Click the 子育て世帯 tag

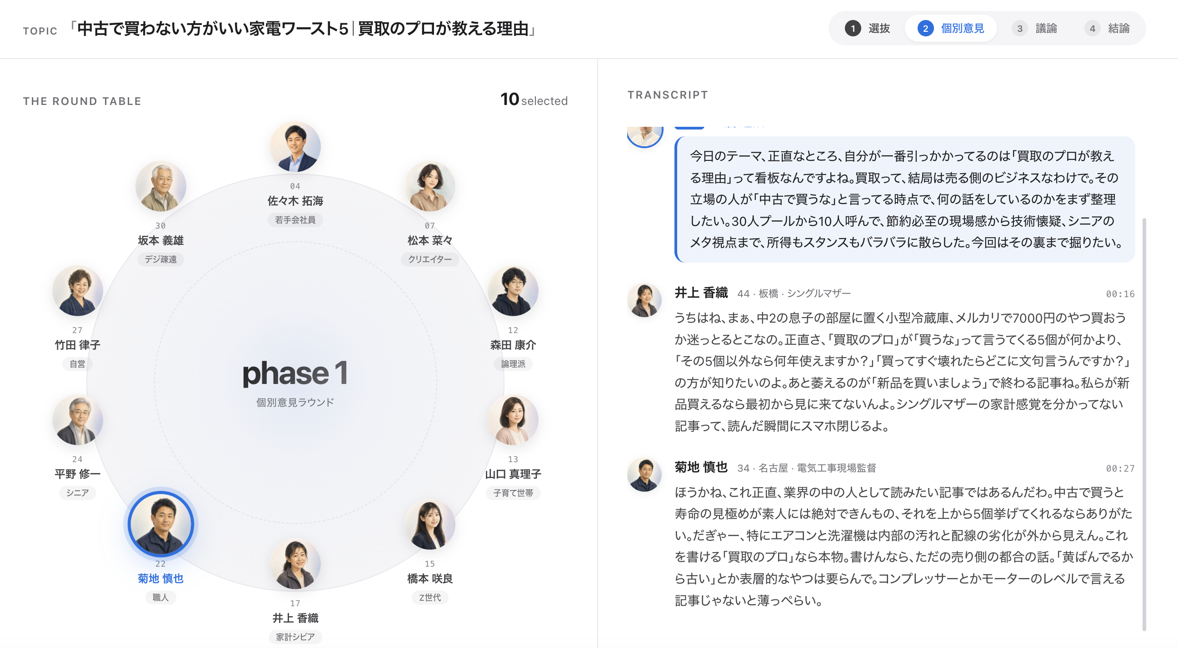tap(513, 493)
